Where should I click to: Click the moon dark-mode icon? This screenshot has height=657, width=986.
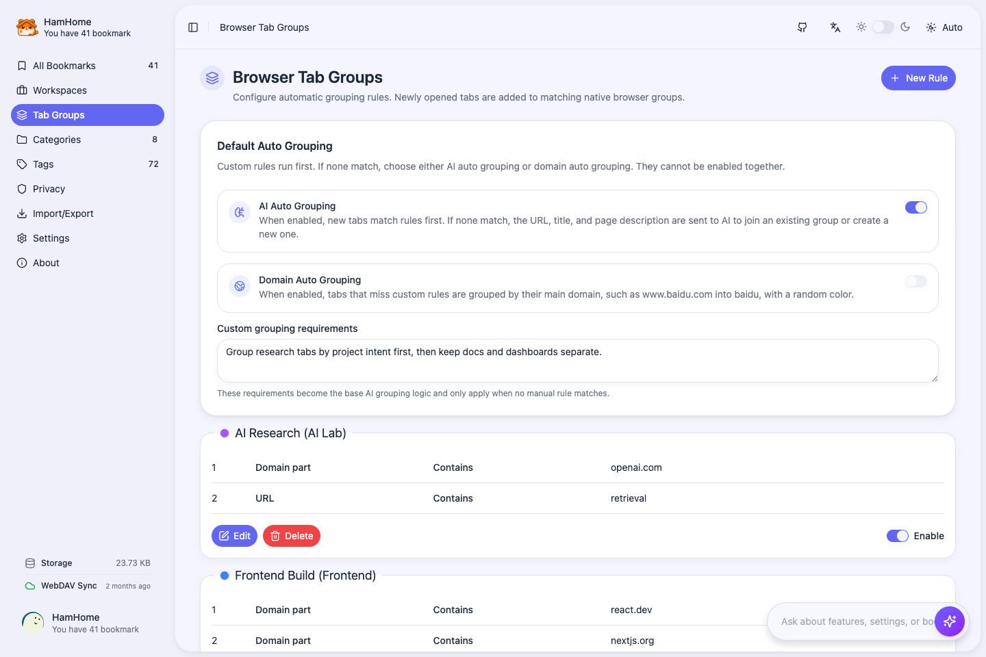tap(905, 27)
